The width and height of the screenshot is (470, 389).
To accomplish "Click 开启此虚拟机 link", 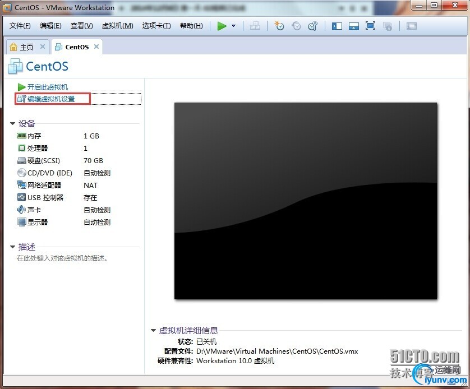I will click(x=48, y=87).
